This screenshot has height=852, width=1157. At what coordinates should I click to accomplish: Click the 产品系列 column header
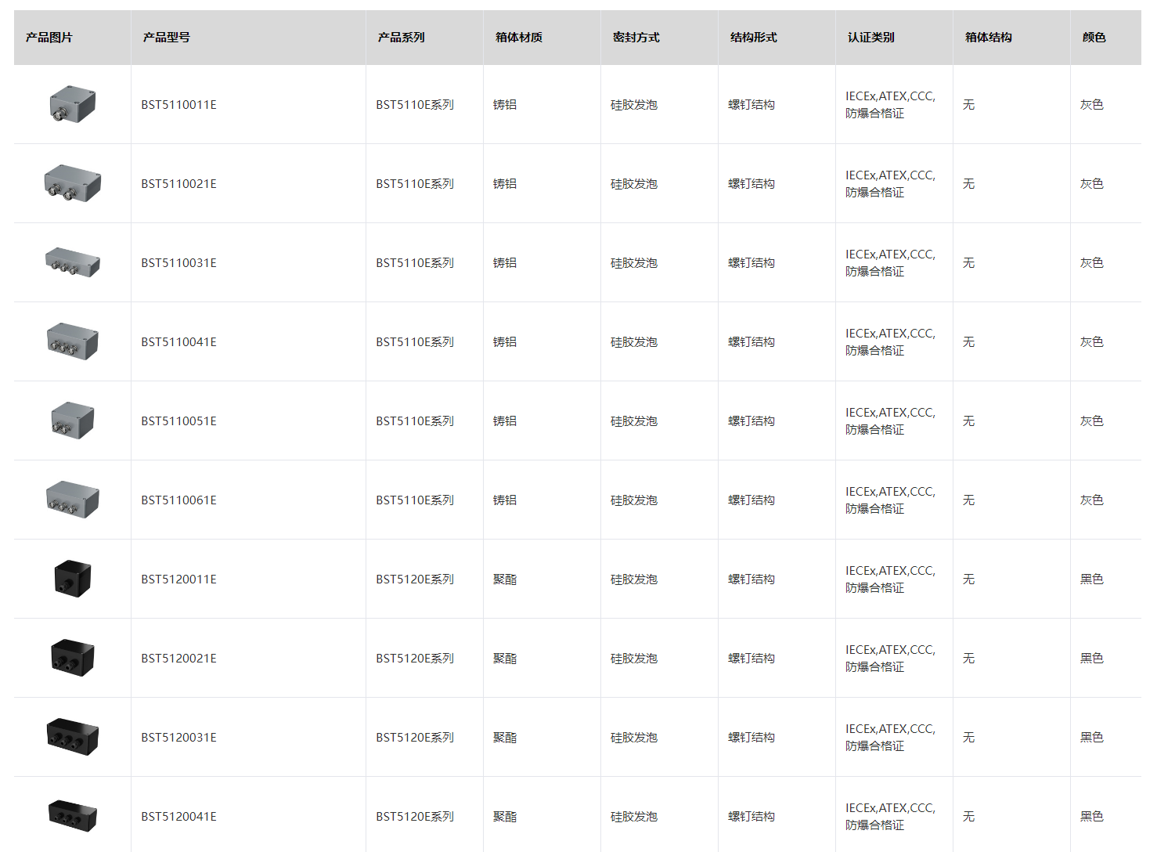pyautogui.click(x=401, y=38)
